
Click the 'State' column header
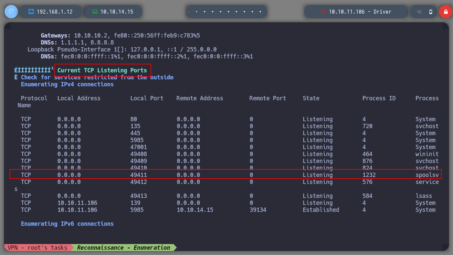coord(311,98)
